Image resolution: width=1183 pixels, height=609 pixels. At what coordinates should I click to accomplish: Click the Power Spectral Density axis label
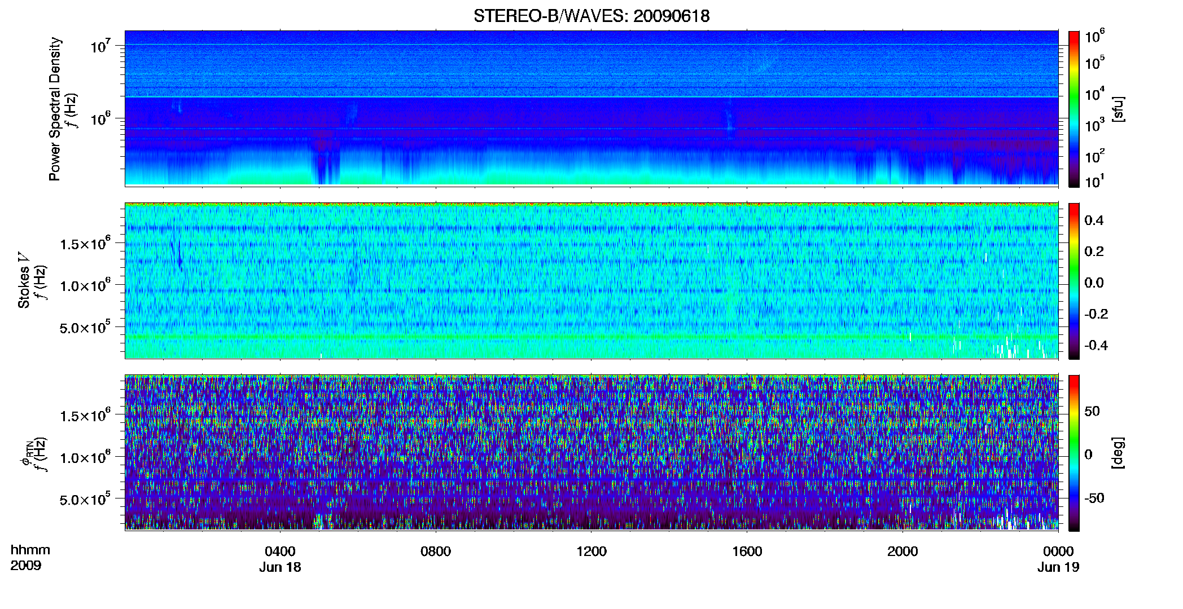click(55, 109)
